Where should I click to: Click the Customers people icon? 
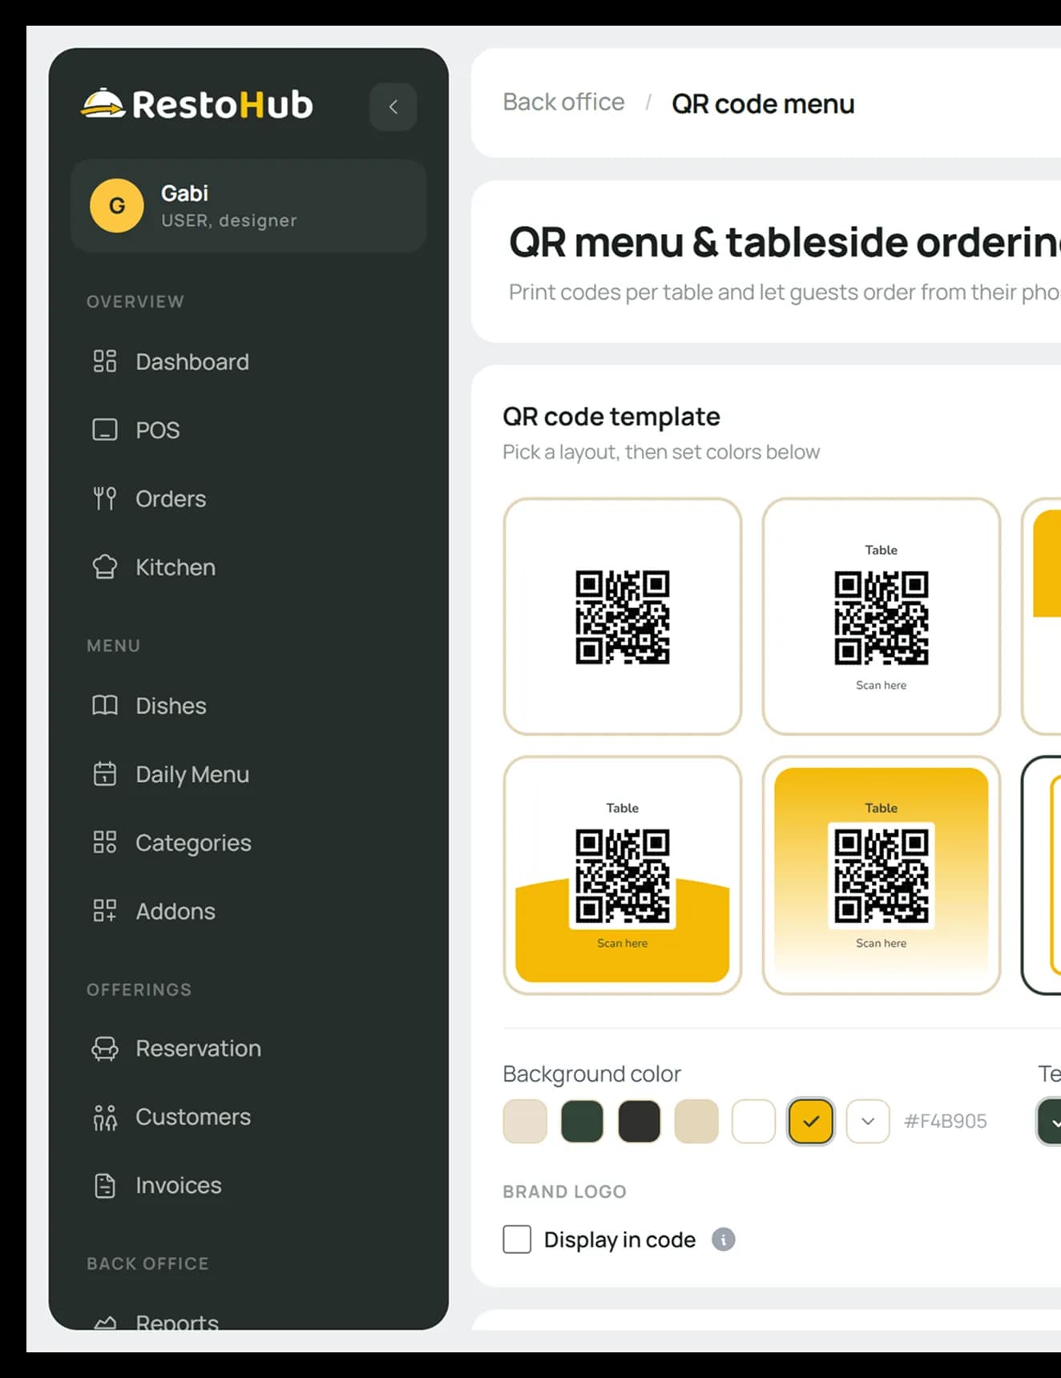[105, 1117]
